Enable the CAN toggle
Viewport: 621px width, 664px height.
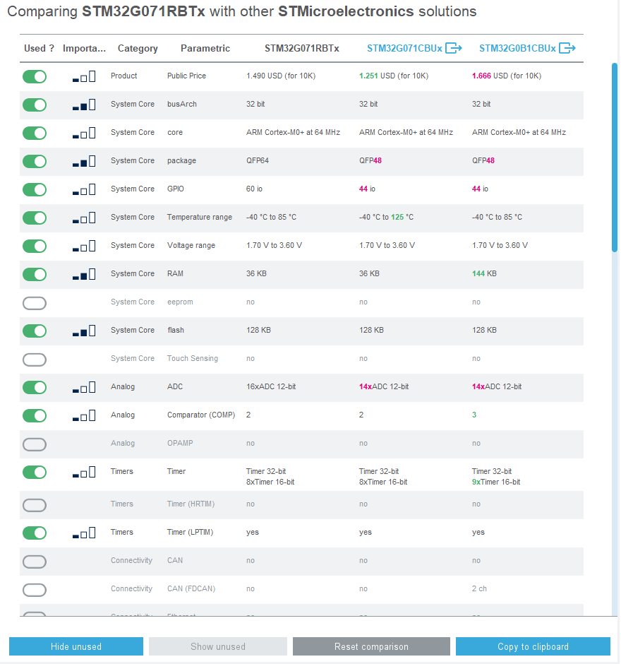pyautogui.click(x=35, y=562)
